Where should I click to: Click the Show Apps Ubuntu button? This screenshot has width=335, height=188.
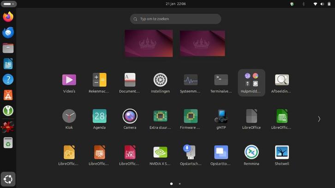pyautogui.click(x=8, y=179)
